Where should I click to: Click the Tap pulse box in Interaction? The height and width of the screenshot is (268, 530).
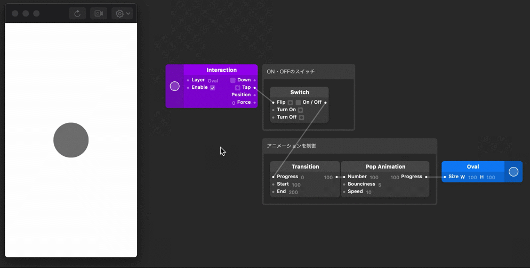(238, 88)
